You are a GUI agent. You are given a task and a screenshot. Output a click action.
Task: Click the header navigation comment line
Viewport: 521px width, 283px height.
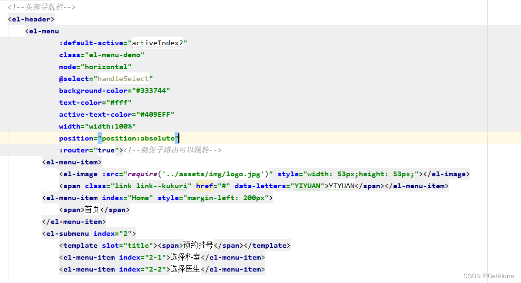(41, 7)
